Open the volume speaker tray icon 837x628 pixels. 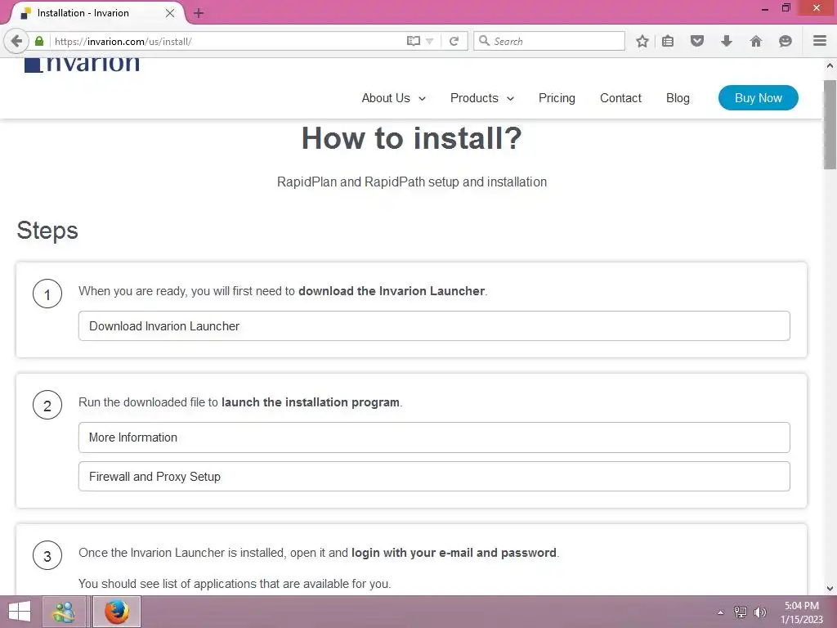click(759, 612)
